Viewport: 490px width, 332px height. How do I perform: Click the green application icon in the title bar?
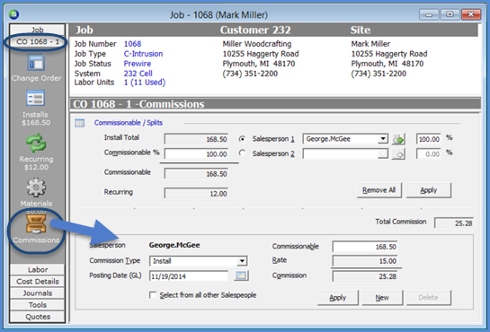tap(13, 14)
